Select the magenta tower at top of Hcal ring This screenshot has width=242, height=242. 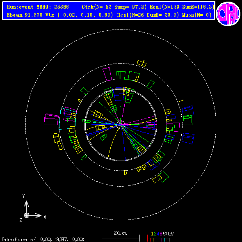coord(107,74)
